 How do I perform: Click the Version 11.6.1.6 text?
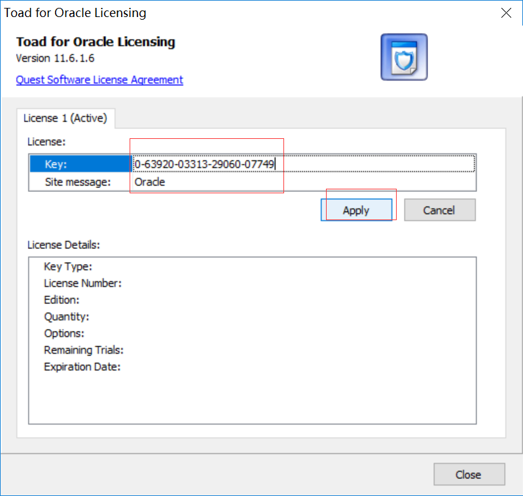tap(55, 58)
